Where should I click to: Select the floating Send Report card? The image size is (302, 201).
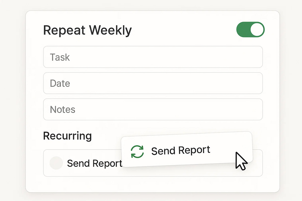pyautogui.click(x=187, y=149)
